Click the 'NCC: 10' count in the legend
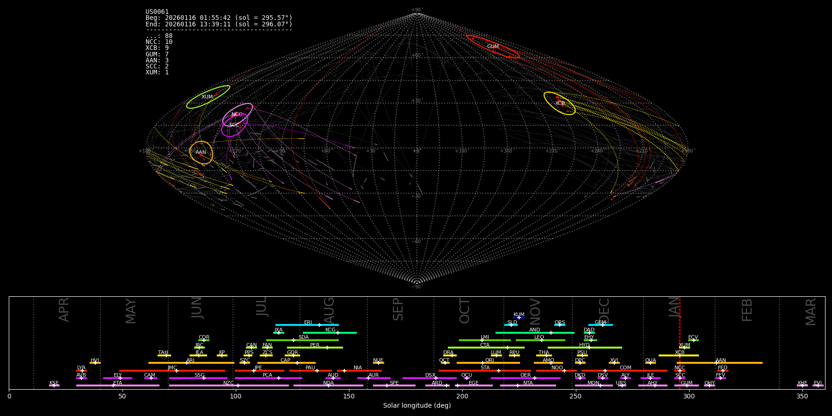Viewport: 832px width, 416px height. click(159, 42)
